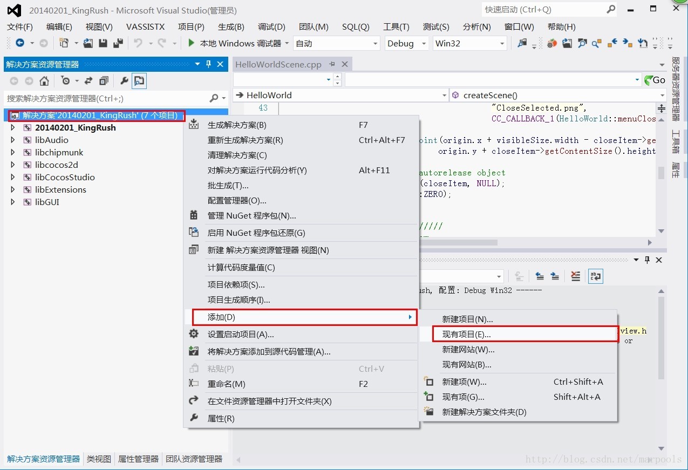Select 添加(D) submenu entry

[x=305, y=317]
